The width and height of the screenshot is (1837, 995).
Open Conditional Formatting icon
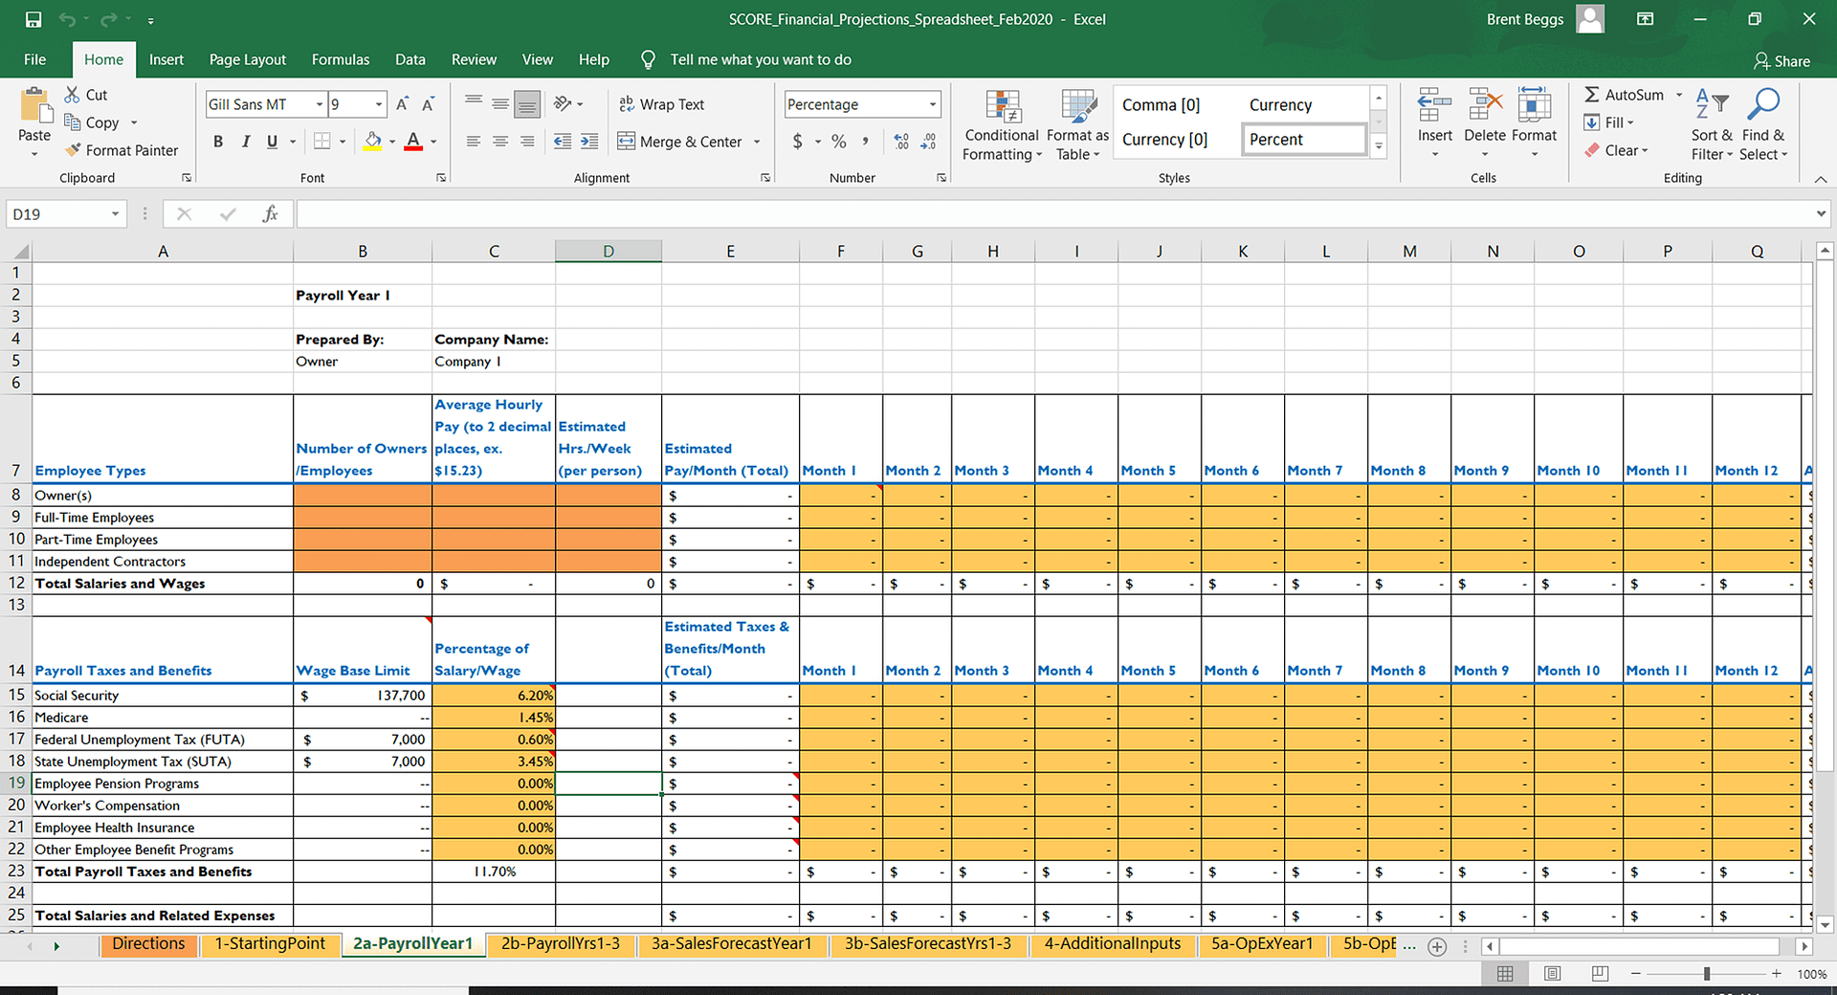click(1002, 107)
